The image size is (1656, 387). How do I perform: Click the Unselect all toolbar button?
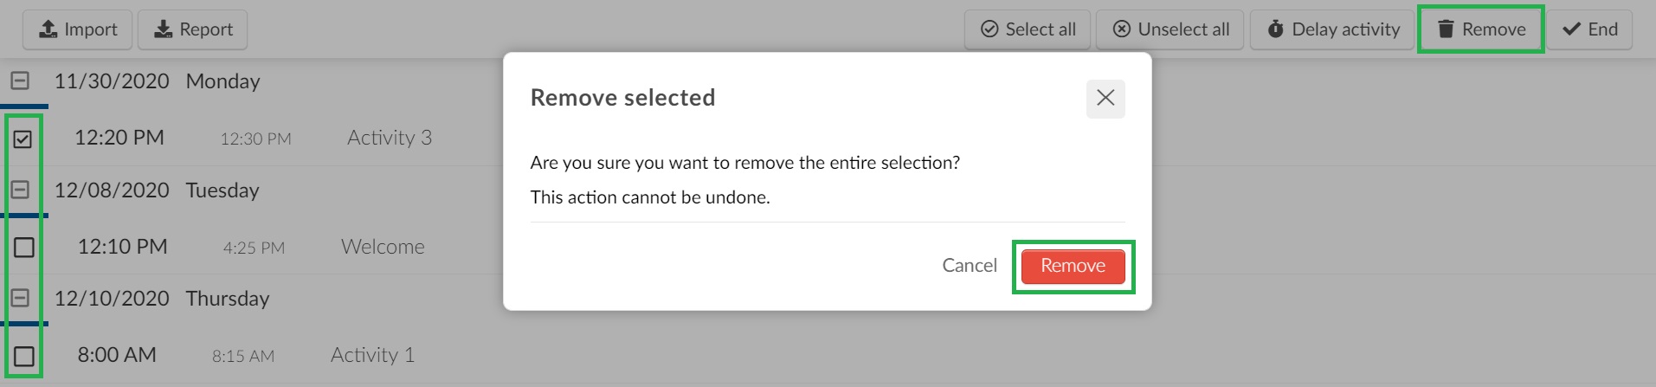pyautogui.click(x=1170, y=29)
